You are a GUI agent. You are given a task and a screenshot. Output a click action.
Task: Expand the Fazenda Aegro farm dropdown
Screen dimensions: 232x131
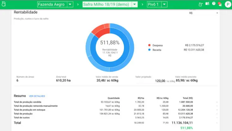tap(70, 4)
